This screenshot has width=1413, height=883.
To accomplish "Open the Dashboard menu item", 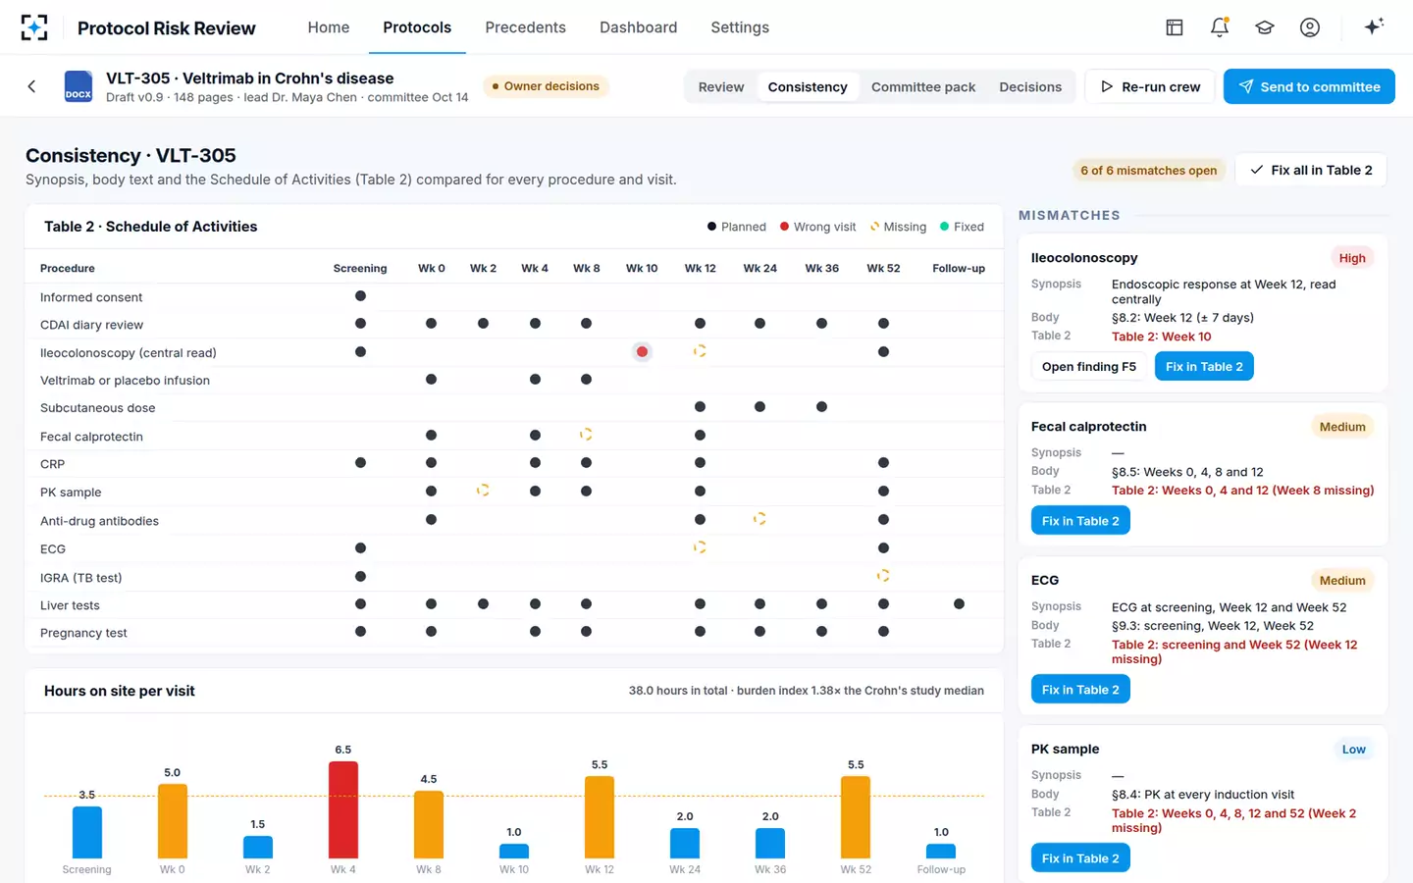I will tap(639, 27).
